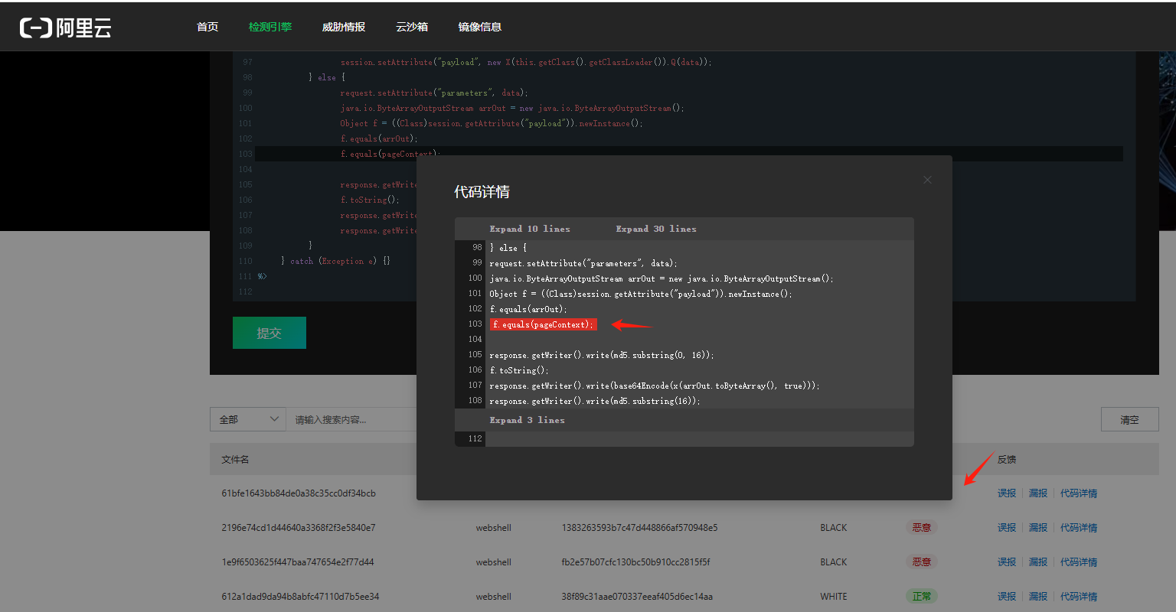Click BLACK label in the 1e9f6503 row

[834, 562]
